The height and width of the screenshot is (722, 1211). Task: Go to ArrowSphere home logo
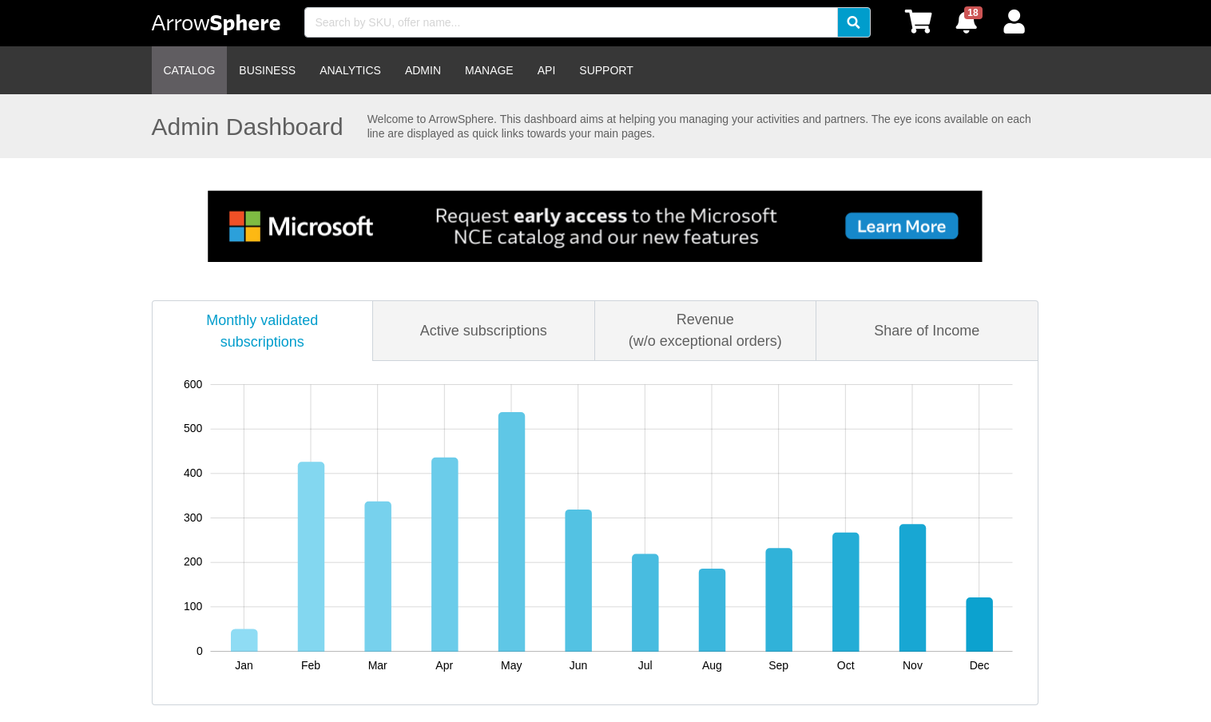tap(216, 23)
